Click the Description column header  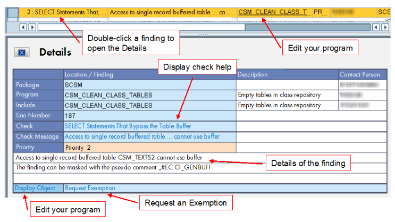[x=253, y=74]
